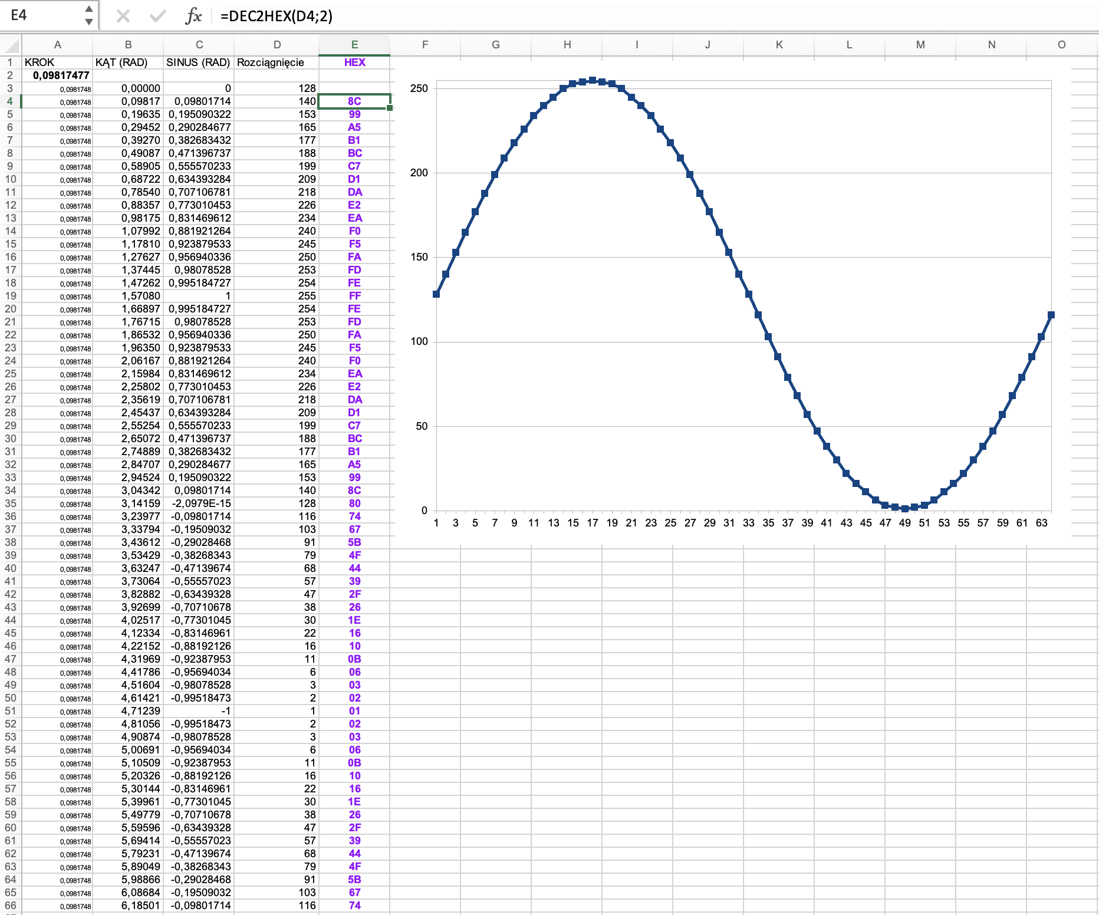
Task: Click cell with value 0,09817477
Action: click(57, 75)
